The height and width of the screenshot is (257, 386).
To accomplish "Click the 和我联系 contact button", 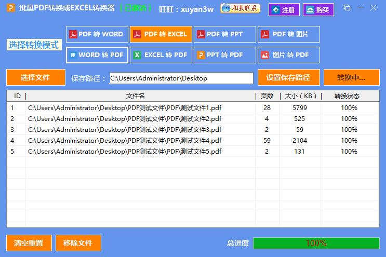I will [x=240, y=9].
